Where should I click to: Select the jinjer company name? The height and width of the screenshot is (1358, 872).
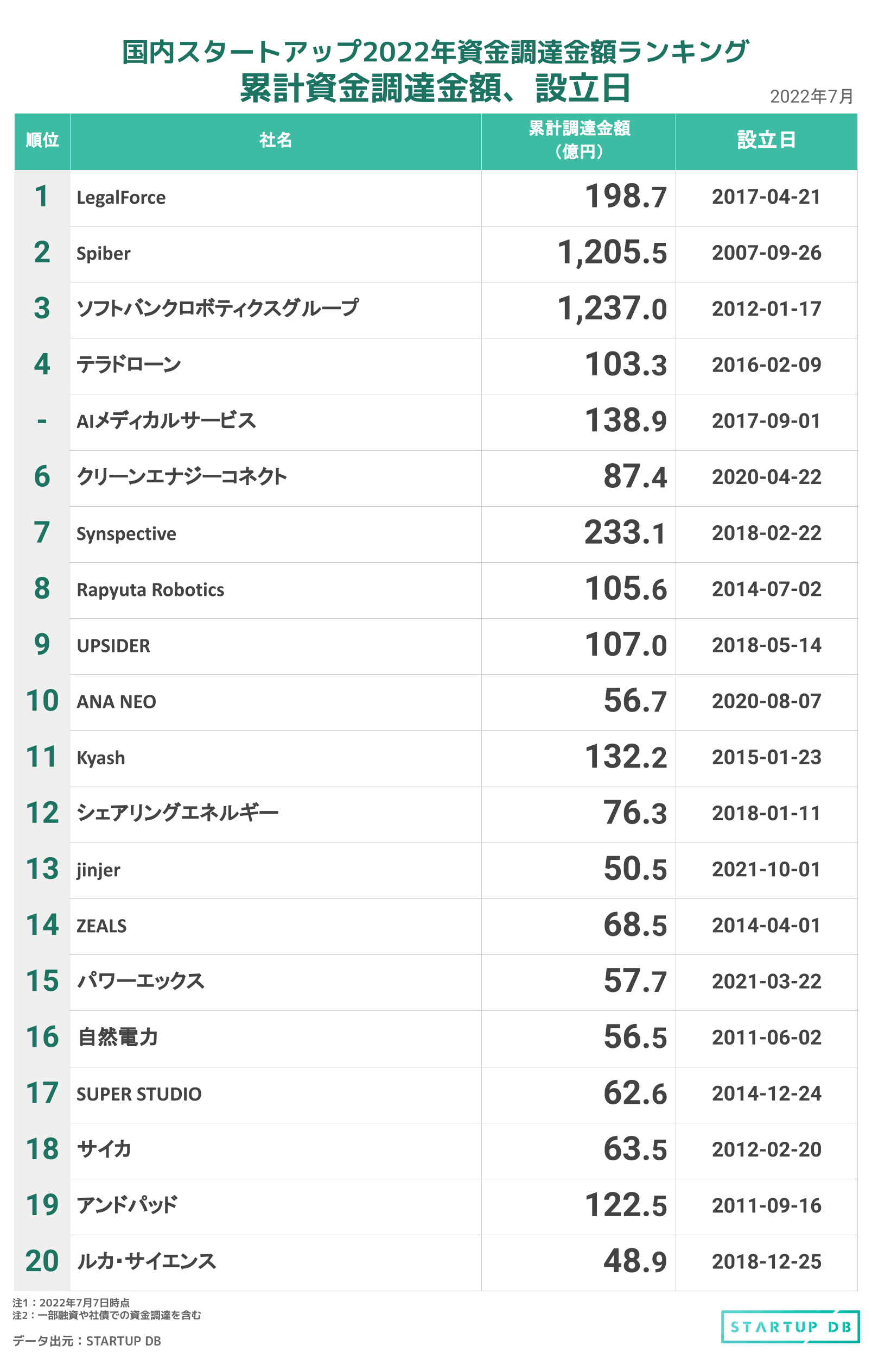[99, 870]
